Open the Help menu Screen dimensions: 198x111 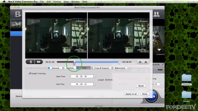[85, 2]
